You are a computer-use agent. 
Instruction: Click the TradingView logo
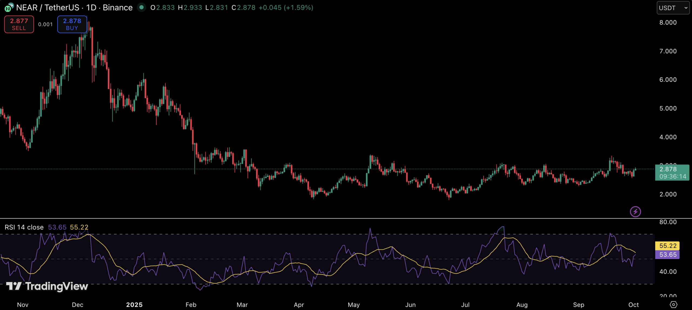(47, 286)
